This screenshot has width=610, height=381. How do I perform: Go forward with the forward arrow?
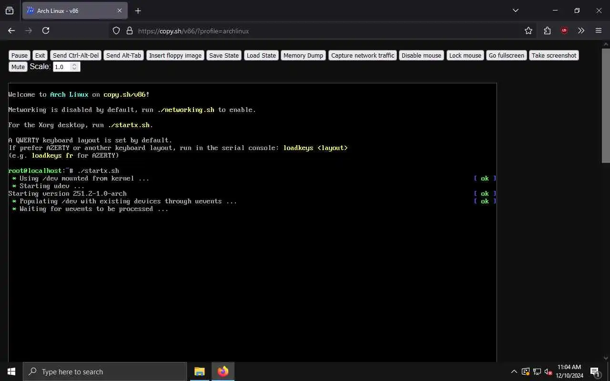pyautogui.click(x=29, y=30)
